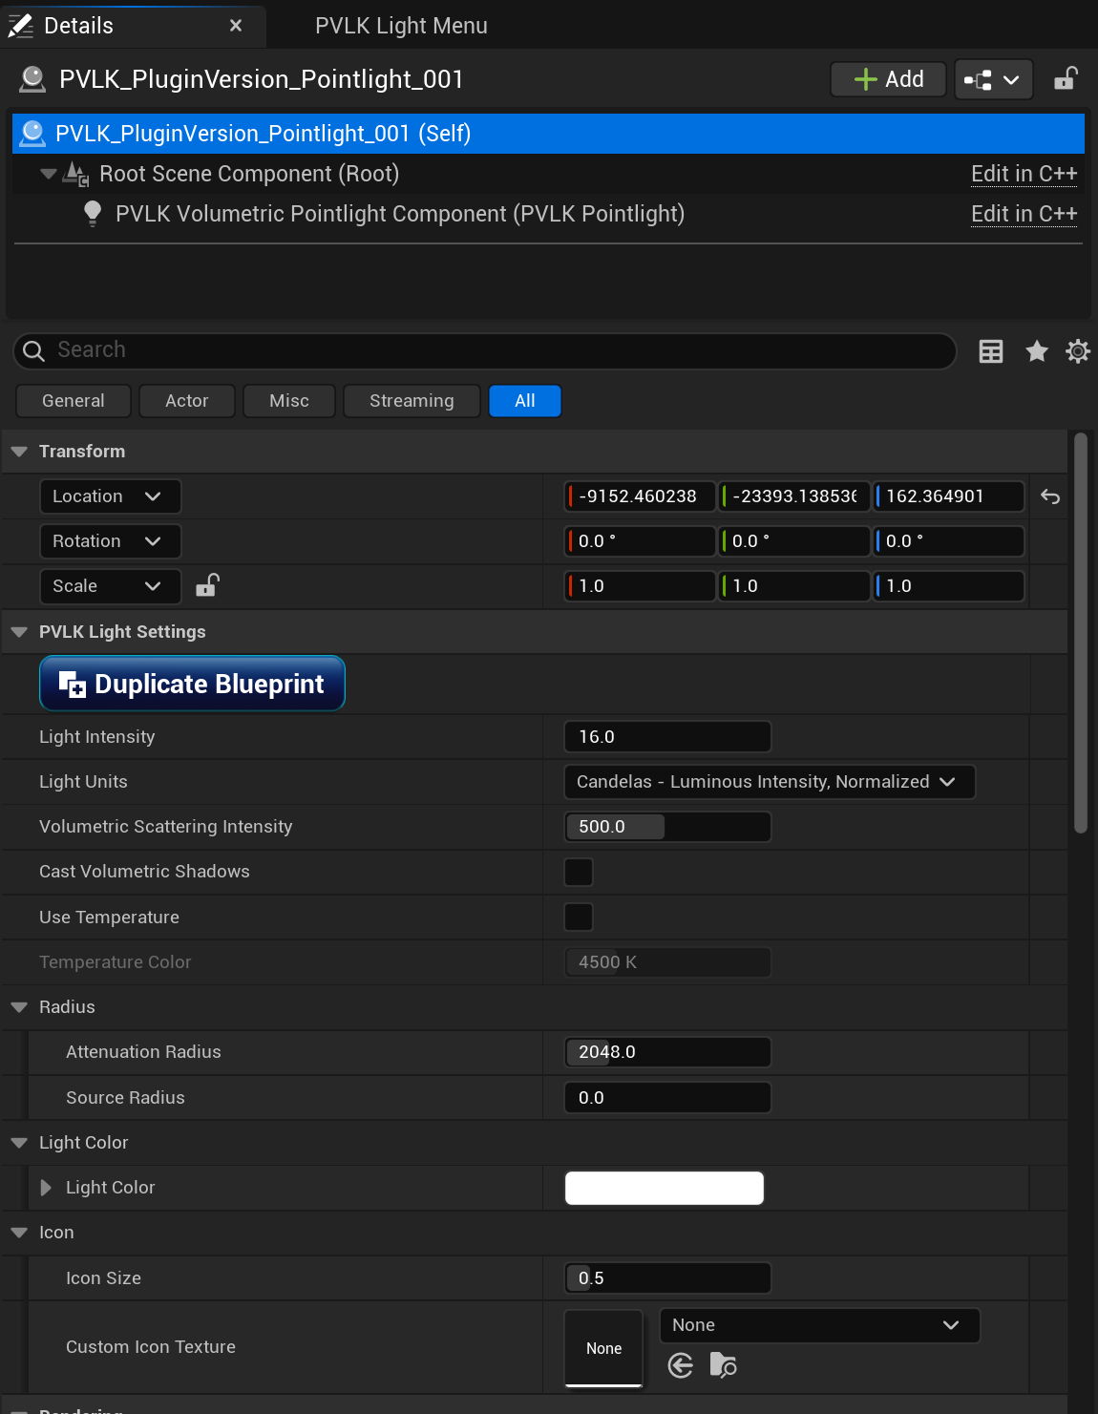Open details view settings gear
Viewport: 1098px width, 1414px height.
pos(1078,351)
